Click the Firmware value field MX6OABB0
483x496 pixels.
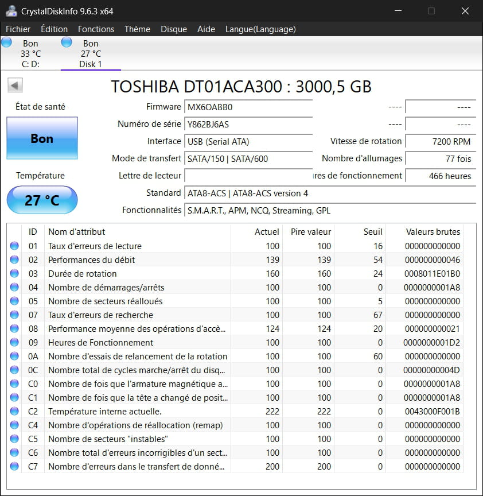tap(248, 107)
